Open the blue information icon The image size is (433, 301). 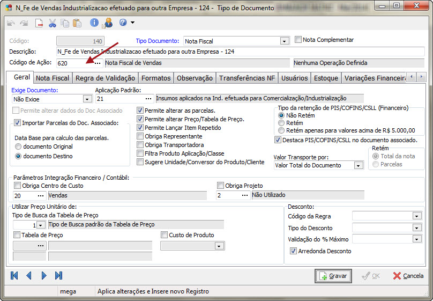[x=94, y=23]
